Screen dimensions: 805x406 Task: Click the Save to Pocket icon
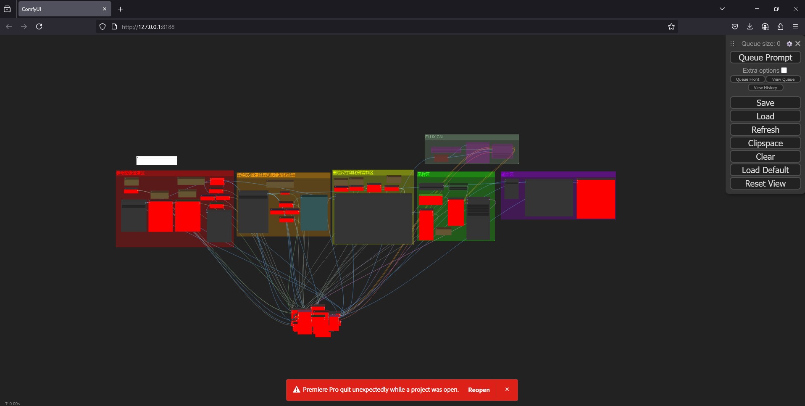click(734, 26)
